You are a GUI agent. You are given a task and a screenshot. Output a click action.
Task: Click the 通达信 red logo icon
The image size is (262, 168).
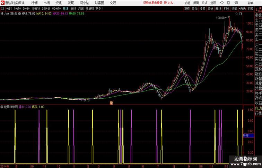[x=2, y=3]
